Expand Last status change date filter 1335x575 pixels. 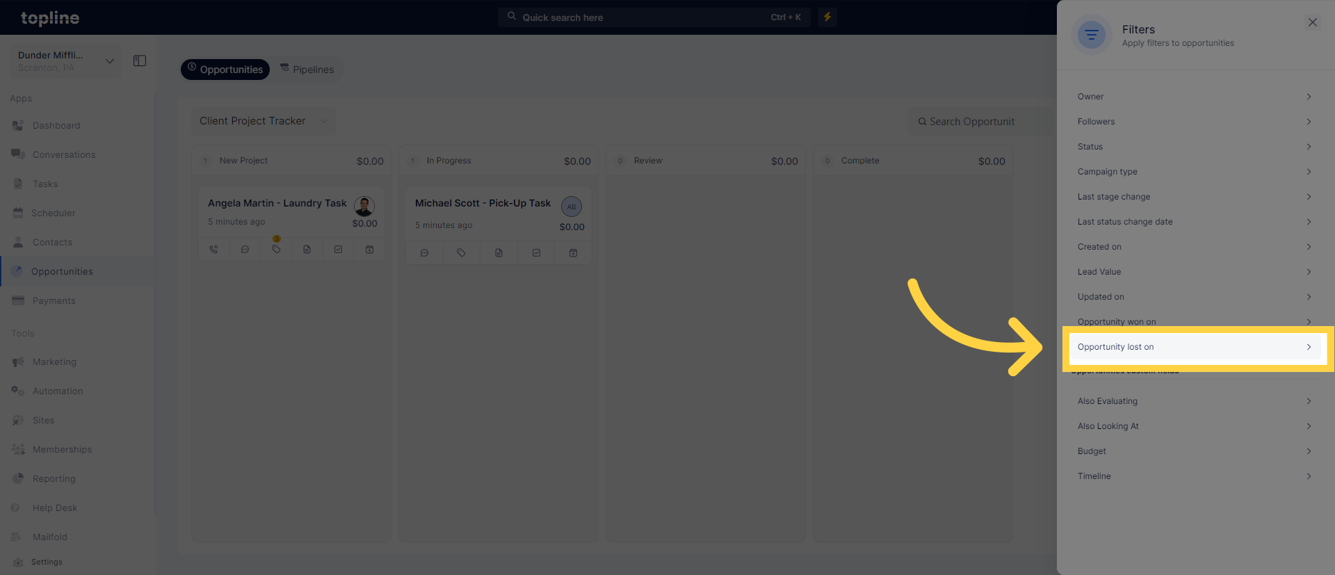pyautogui.click(x=1195, y=222)
